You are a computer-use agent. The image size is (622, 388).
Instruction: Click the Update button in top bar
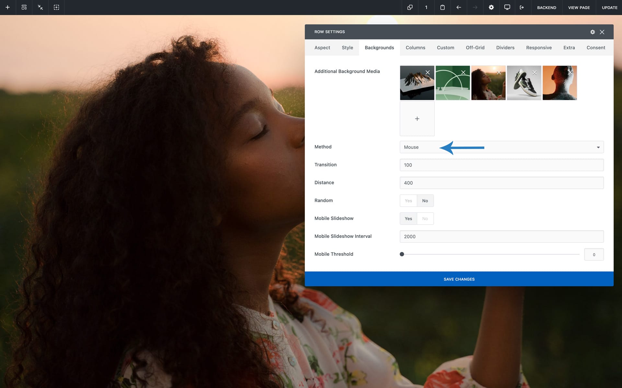click(x=609, y=7)
